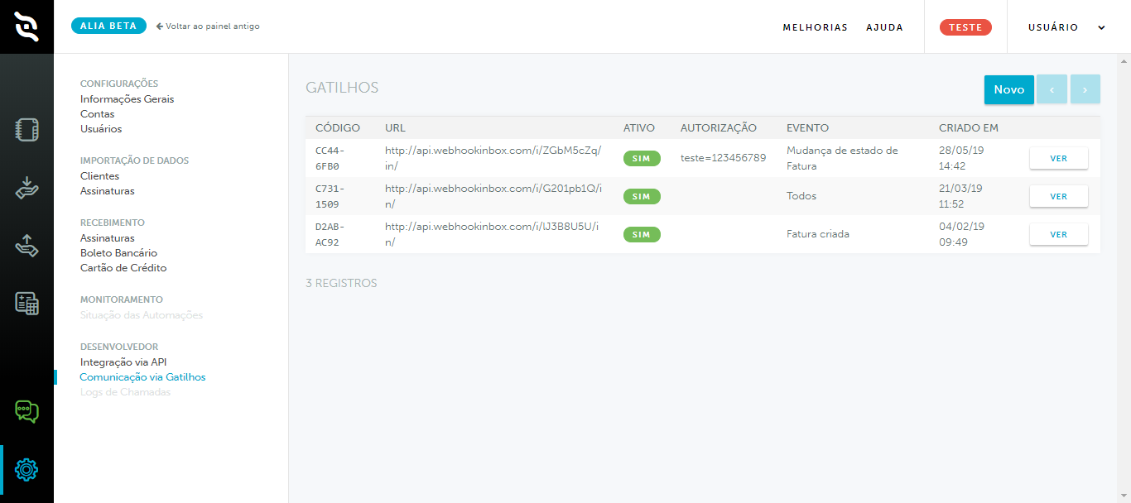
Task: Click authorization teste=123456789
Action: click(723, 157)
